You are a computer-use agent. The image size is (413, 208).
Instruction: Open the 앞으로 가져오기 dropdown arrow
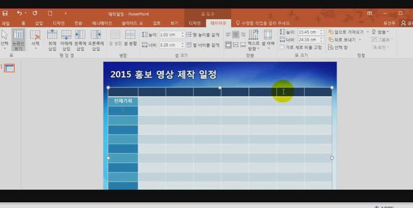(368, 32)
